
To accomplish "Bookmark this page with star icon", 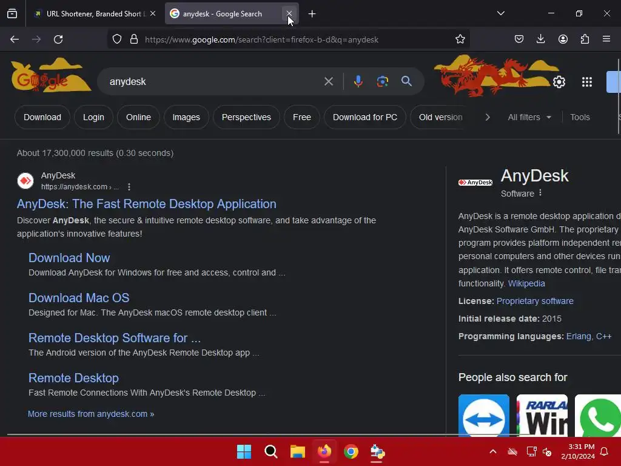I will (460, 39).
